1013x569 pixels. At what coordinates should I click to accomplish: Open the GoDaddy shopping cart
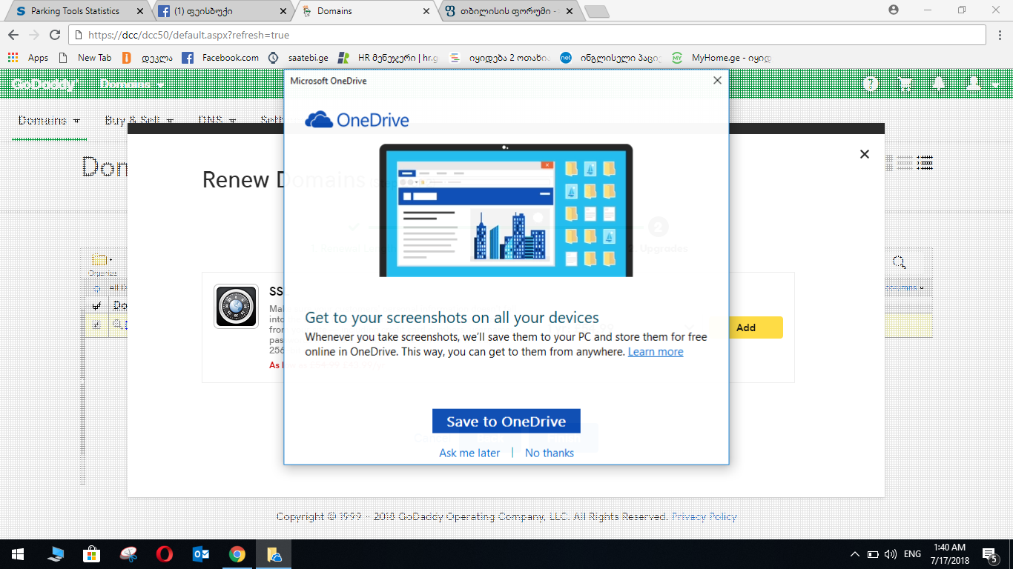905,84
